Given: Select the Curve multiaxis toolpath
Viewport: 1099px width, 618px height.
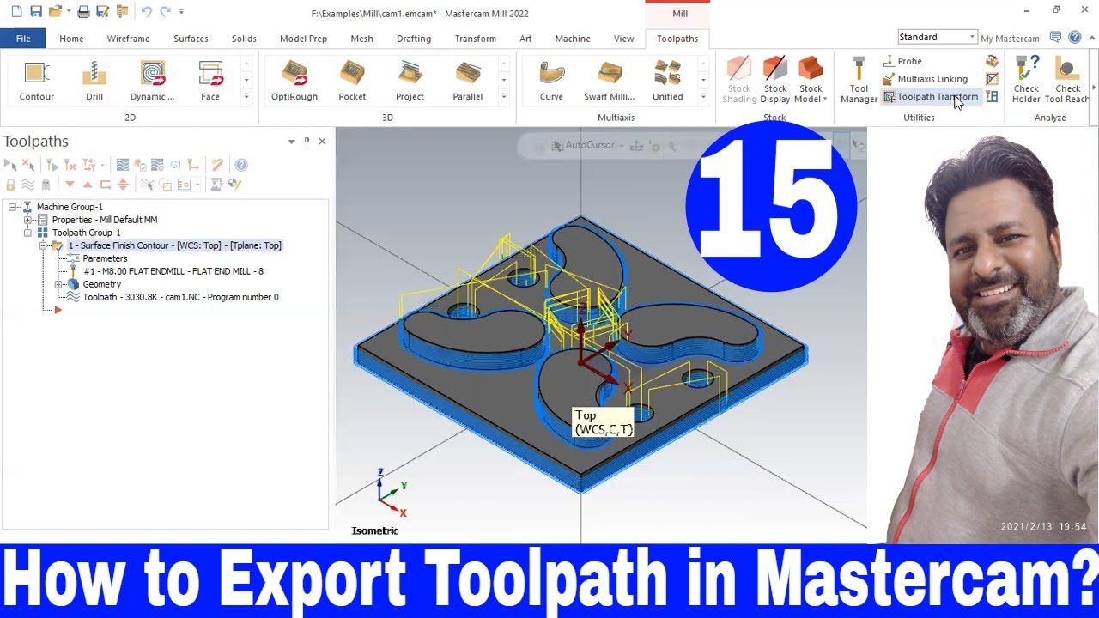Looking at the screenshot, I should (x=551, y=82).
